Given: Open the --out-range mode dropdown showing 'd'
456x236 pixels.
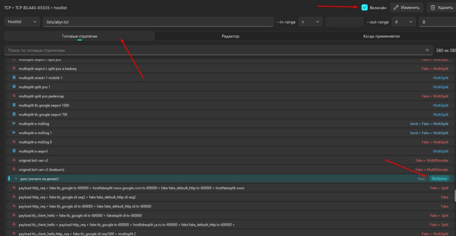Looking at the screenshot, I should pos(403,22).
